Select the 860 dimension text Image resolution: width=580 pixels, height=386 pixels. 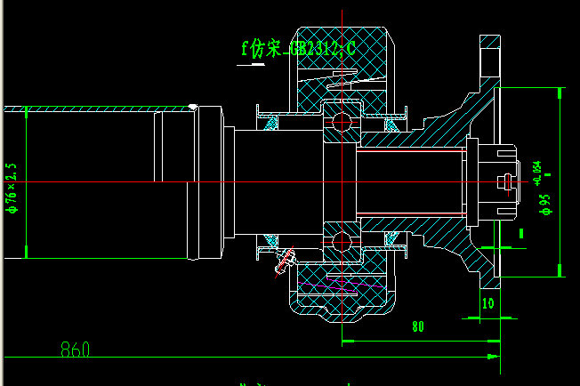76,350
